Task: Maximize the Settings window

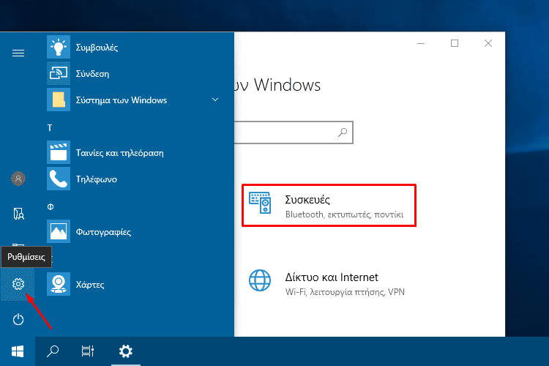Action: [x=455, y=43]
